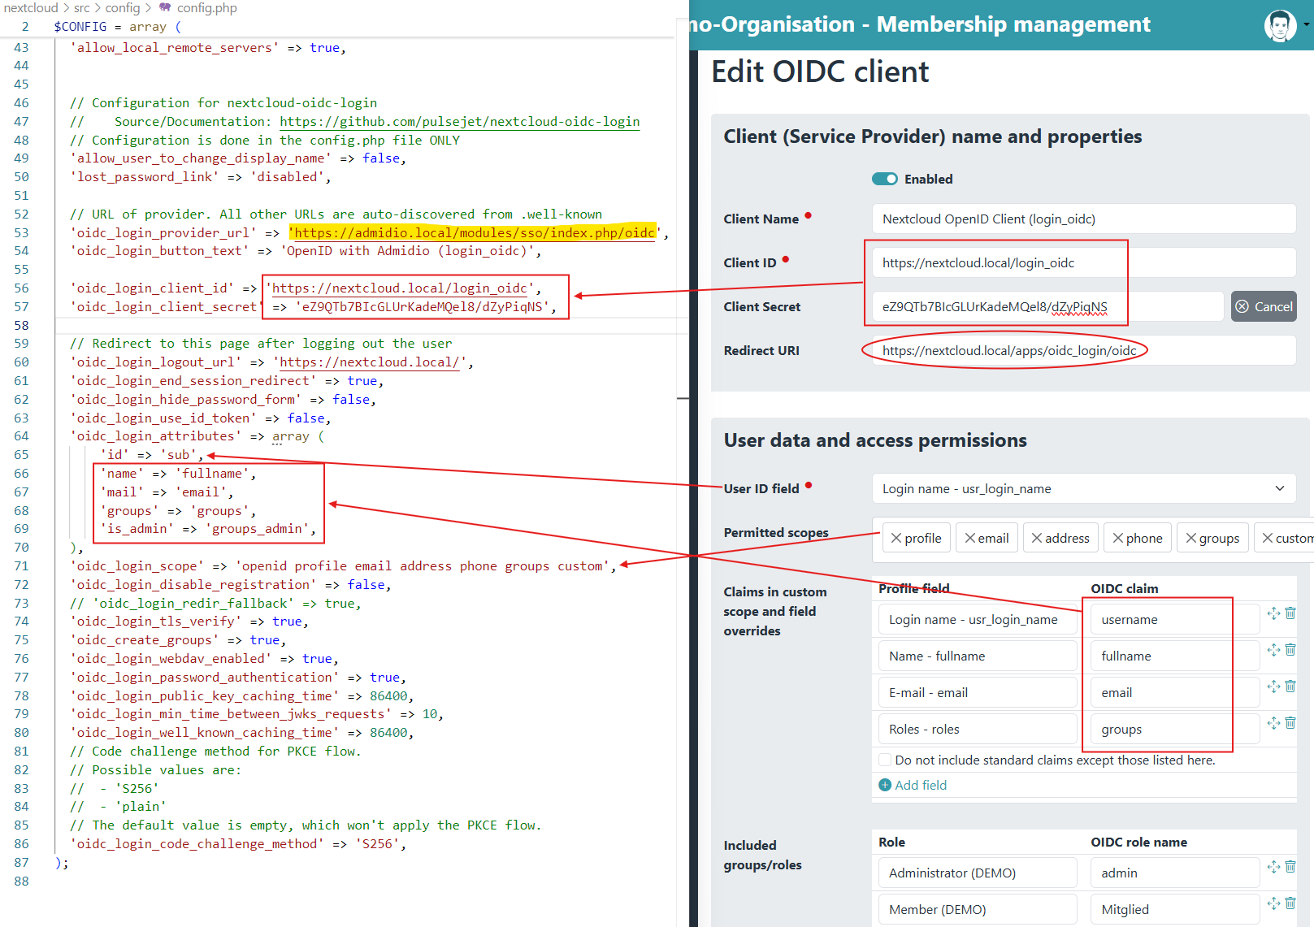Viewport: 1314px width, 927px height.
Task: Open the 'Roles - roles' profile field selector
Action: point(977,729)
